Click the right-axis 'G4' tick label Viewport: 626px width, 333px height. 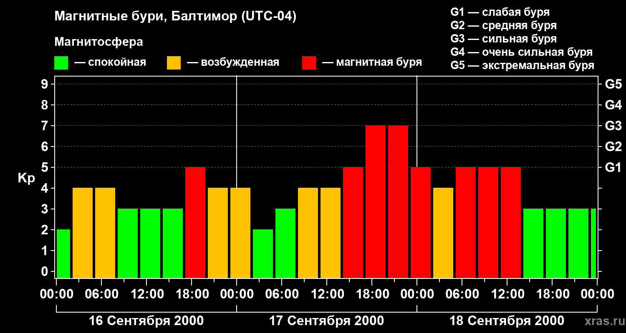tap(613, 105)
